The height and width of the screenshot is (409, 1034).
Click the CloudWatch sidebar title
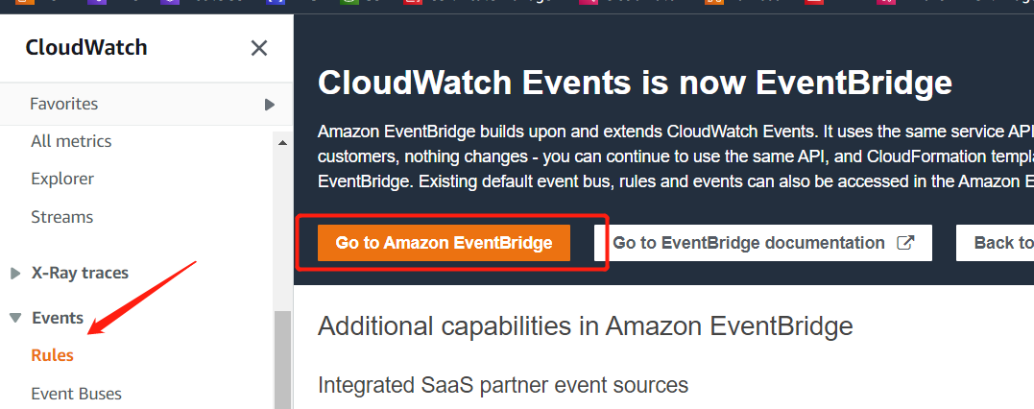[x=86, y=48]
